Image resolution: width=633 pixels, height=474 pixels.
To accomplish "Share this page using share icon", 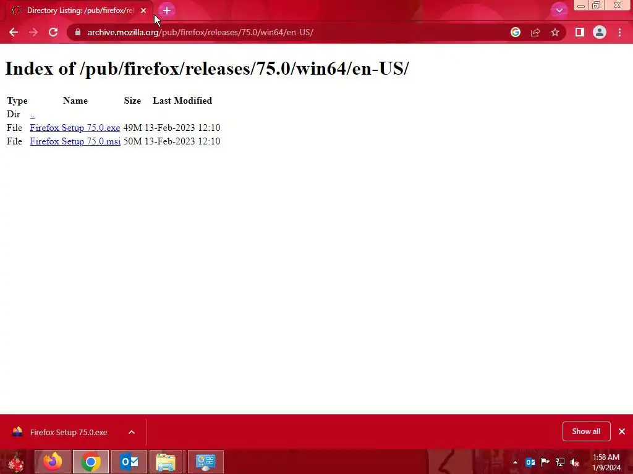I will click(535, 32).
